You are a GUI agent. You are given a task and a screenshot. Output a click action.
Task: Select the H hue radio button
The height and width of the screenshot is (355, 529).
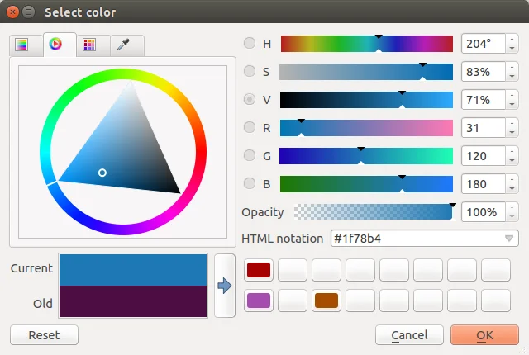(x=250, y=44)
